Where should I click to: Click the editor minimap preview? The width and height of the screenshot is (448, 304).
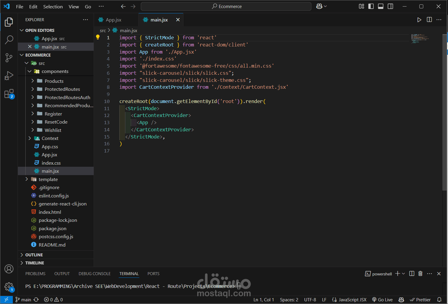(421, 39)
